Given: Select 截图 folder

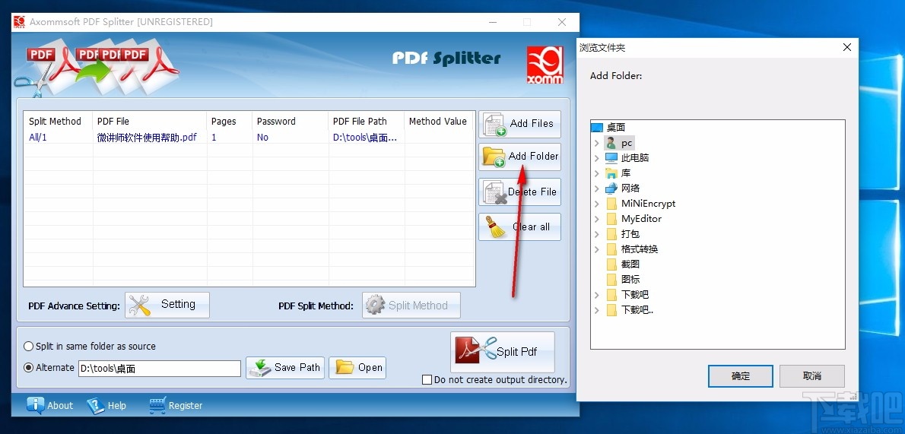Looking at the screenshot, I should pos(630,265).
